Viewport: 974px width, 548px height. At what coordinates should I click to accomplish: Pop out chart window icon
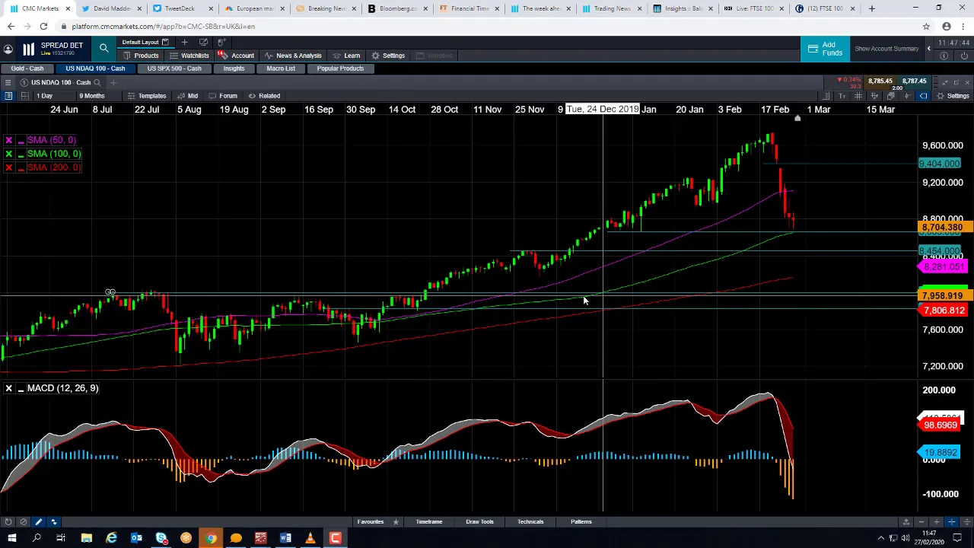tap(956, 82)
